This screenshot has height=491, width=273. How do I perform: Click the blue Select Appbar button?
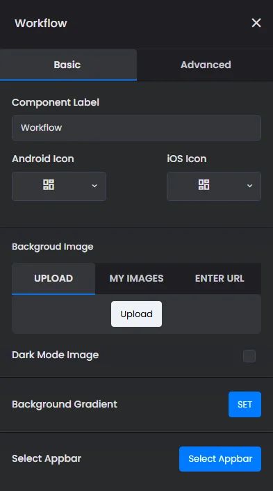[220, 459]
